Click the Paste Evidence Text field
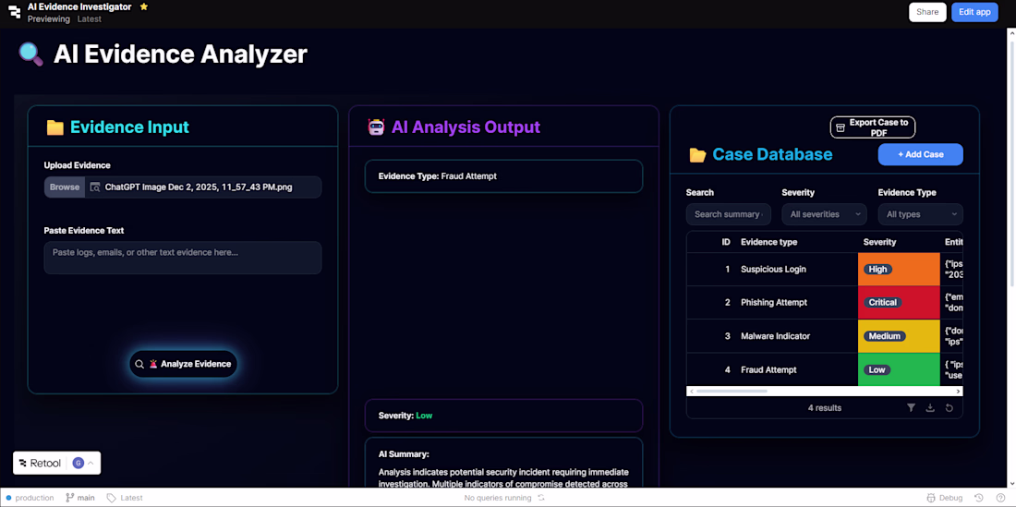1016x507 pixels. coord(183,258)
